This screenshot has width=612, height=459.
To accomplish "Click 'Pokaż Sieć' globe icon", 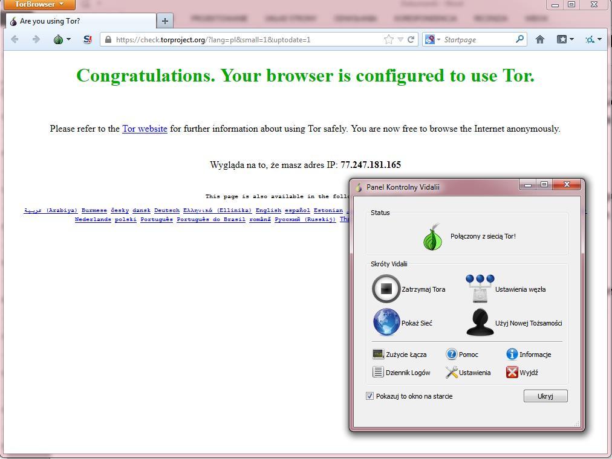I will tap(386, 323).
